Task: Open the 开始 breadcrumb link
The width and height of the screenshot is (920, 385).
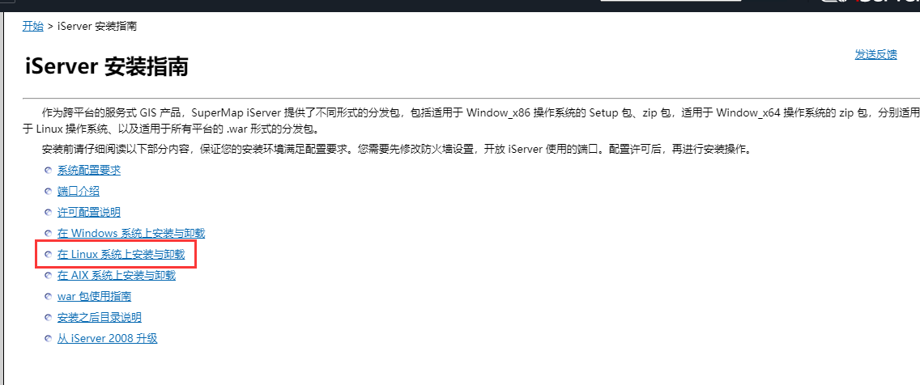Action: tap(33, 26)
